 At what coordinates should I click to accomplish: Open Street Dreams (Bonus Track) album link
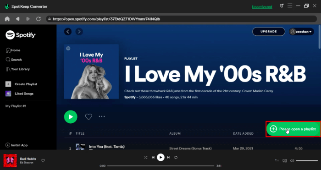point(190,148)
